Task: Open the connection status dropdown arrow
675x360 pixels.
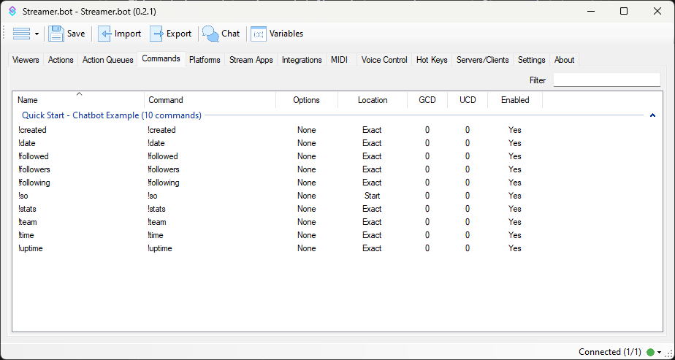Action: point(659,352)
